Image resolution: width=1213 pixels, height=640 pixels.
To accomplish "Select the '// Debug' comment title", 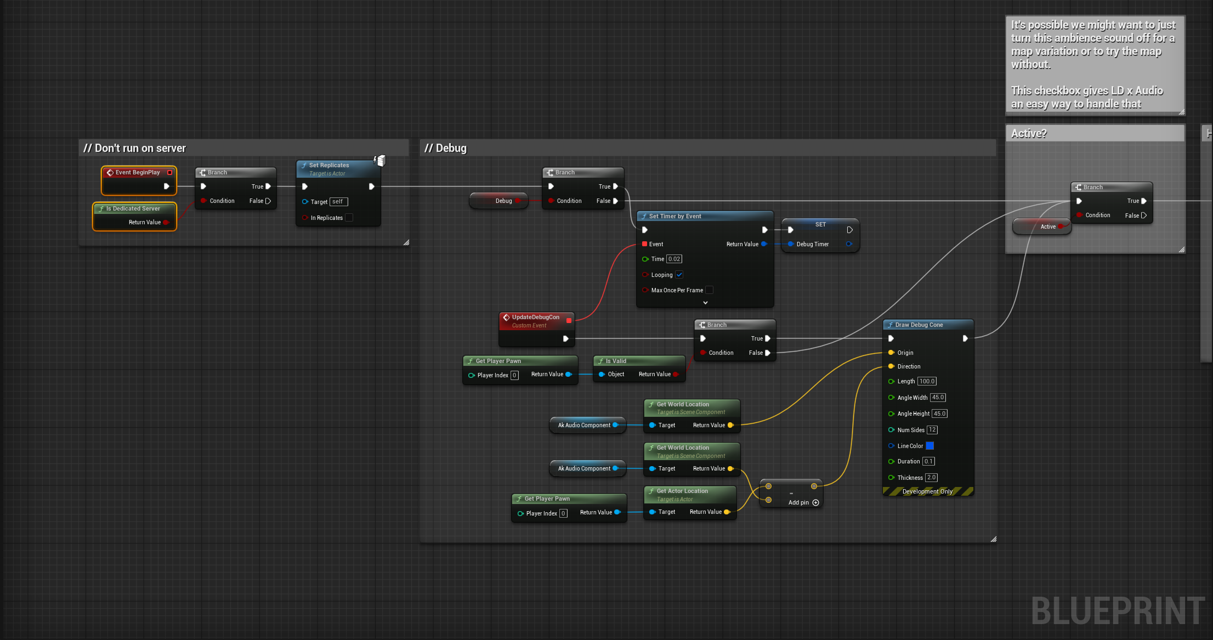I will [x=445, y=148].
